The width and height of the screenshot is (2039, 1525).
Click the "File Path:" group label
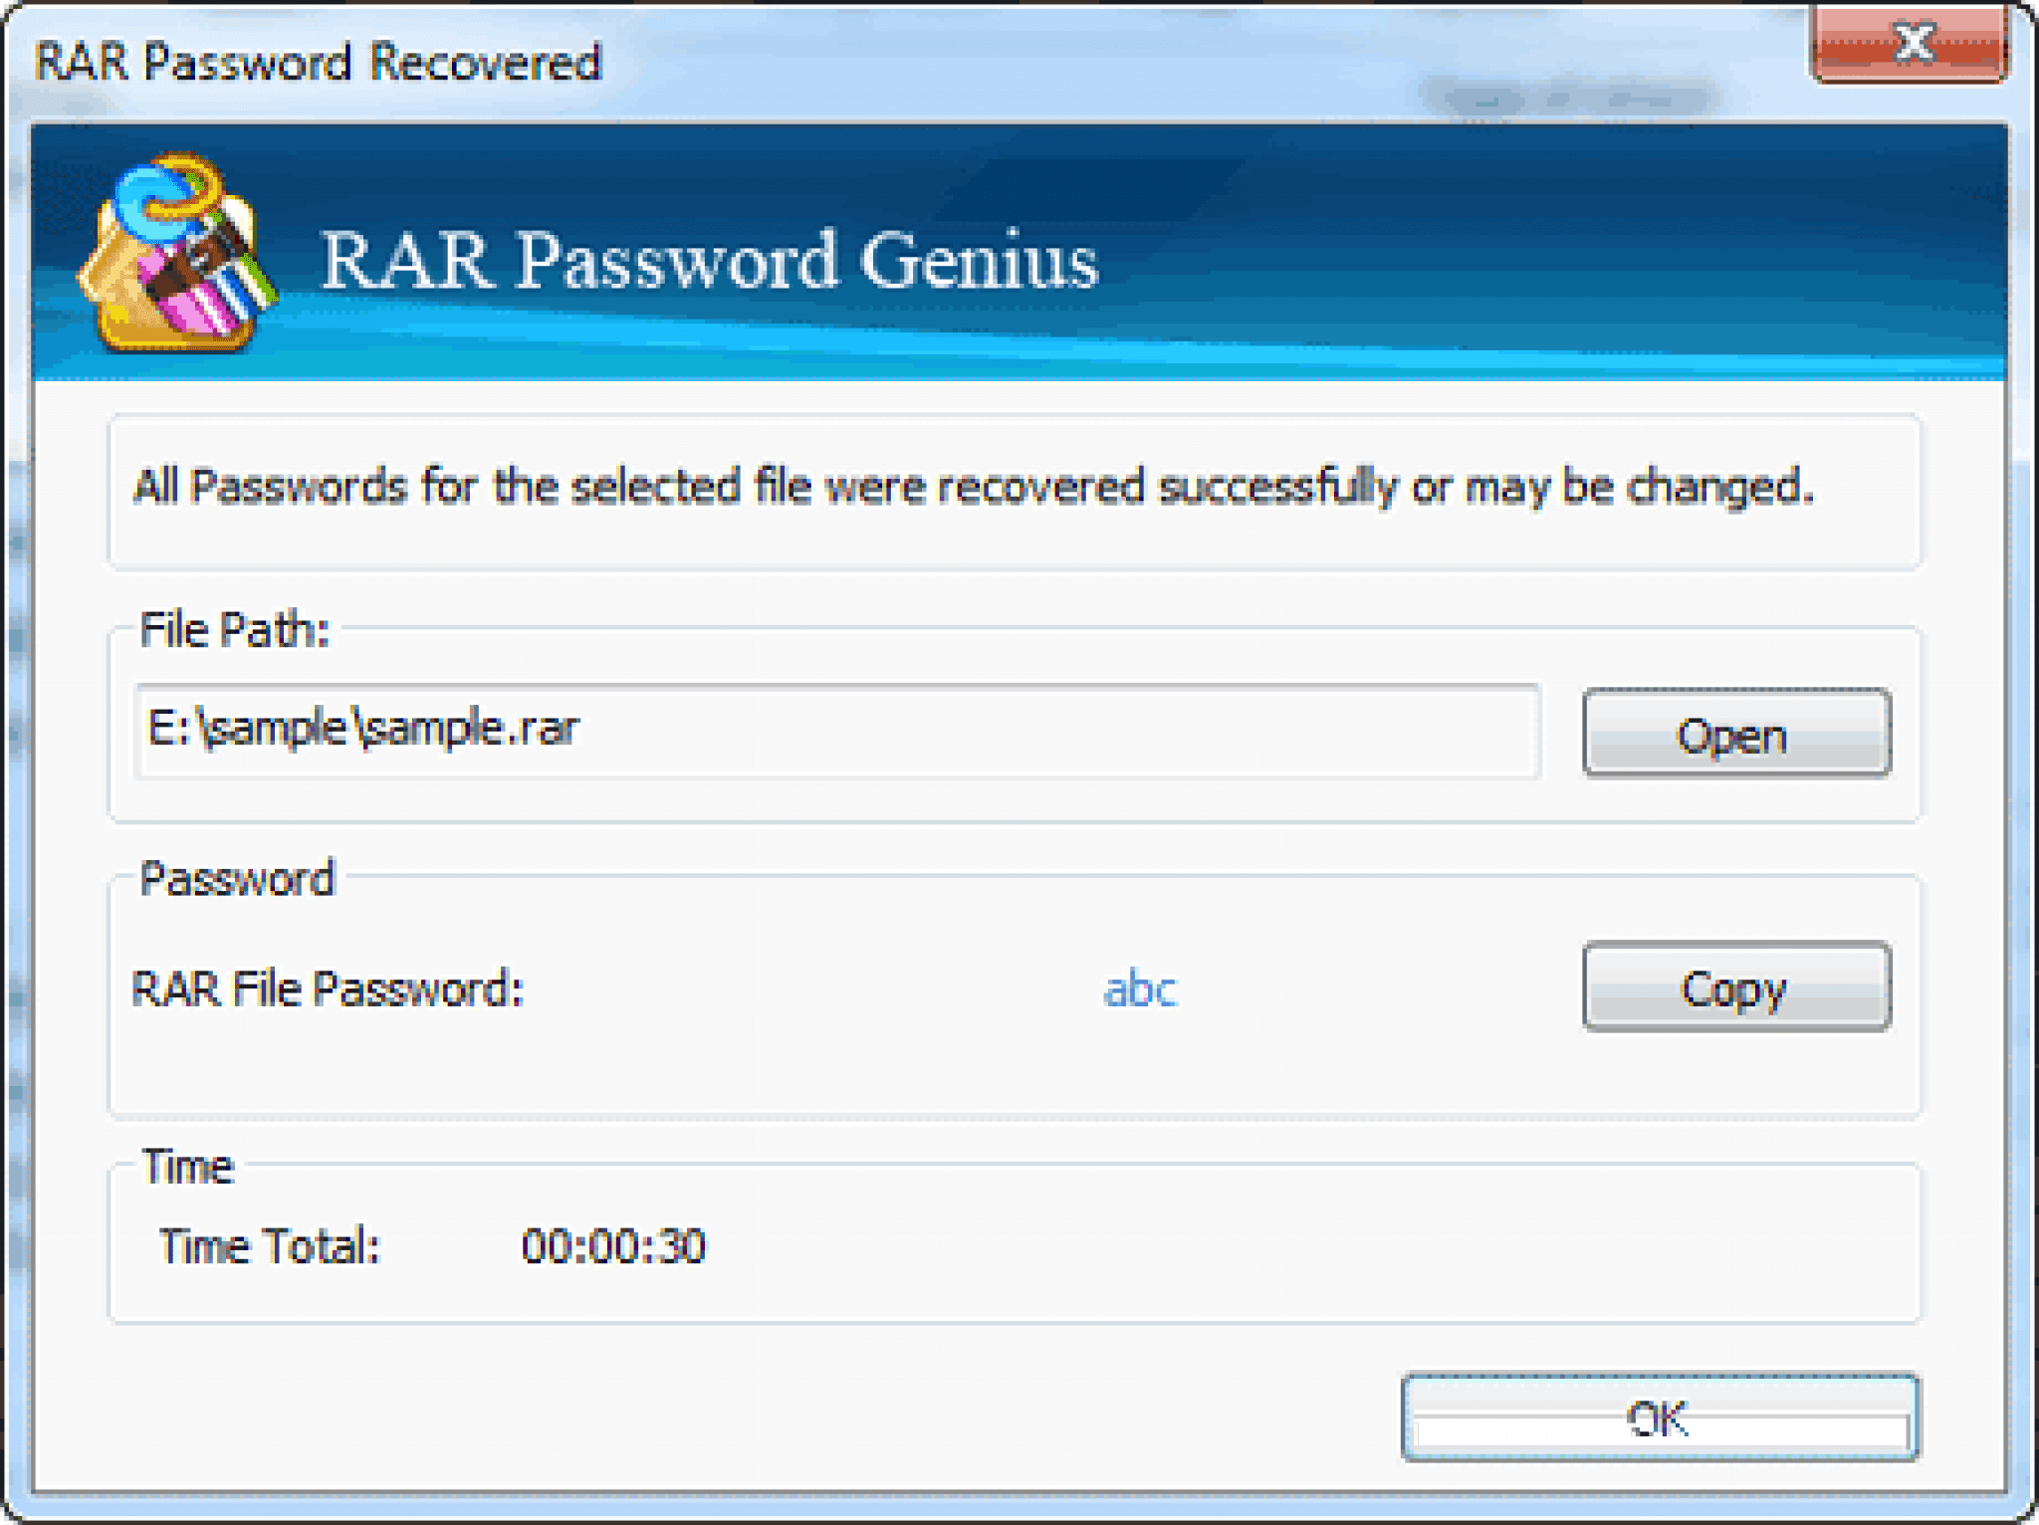235,630
